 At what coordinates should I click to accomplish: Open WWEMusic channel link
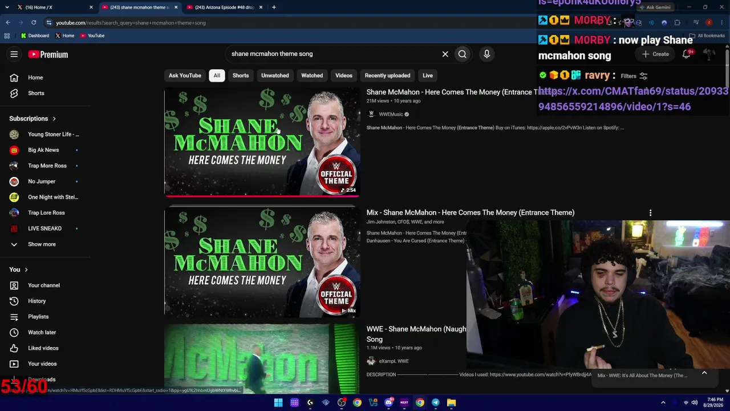(x=391, y=114)
